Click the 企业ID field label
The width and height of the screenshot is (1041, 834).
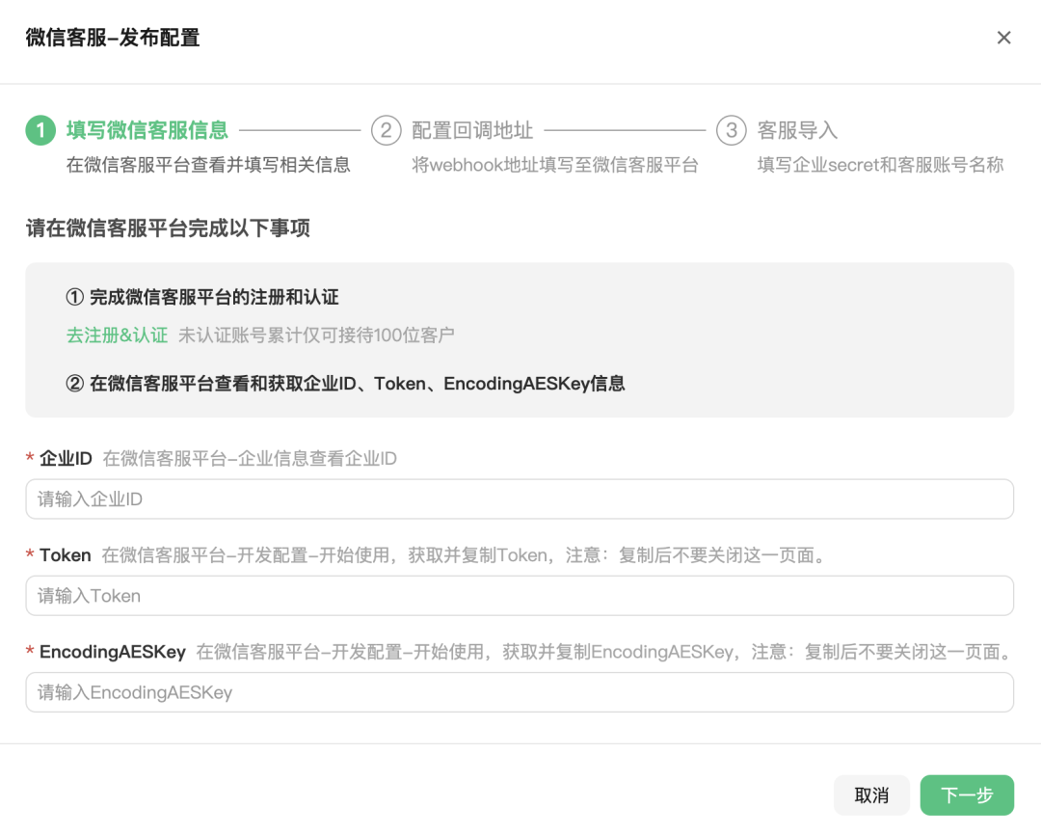click(66, 459)
